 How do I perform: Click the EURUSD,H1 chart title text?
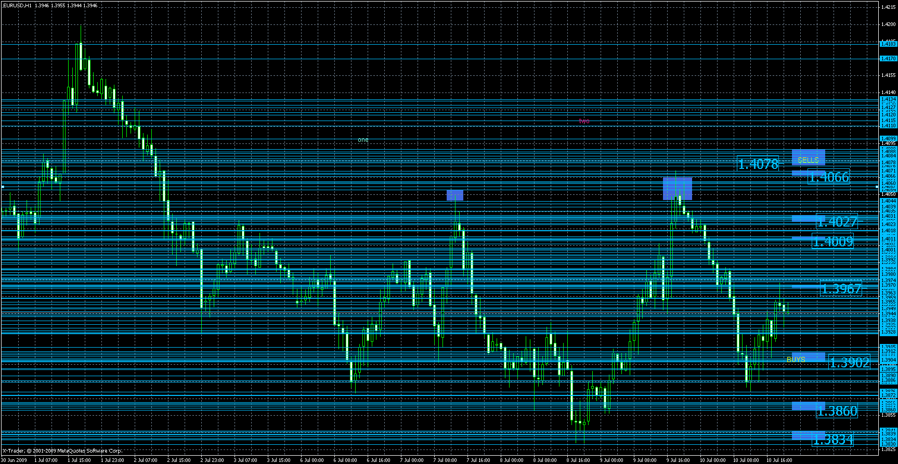point(17,5)
